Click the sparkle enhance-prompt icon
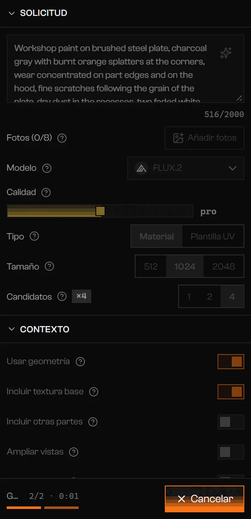This screenshot has height=519, width=251. pos(226,53)
